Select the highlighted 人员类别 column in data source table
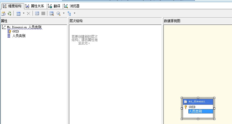Image resolution: width=232 pixels, height=124 pixels. click(x=201, y=111)
